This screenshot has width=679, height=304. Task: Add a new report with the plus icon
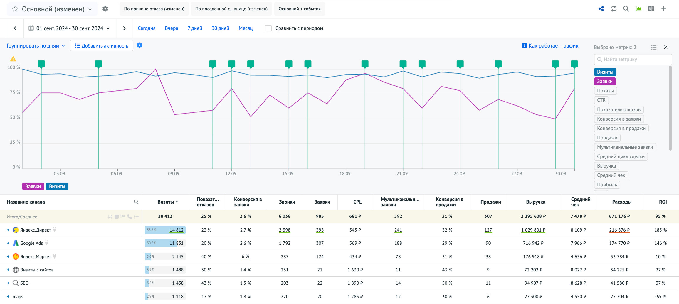(x=663, y=9)
